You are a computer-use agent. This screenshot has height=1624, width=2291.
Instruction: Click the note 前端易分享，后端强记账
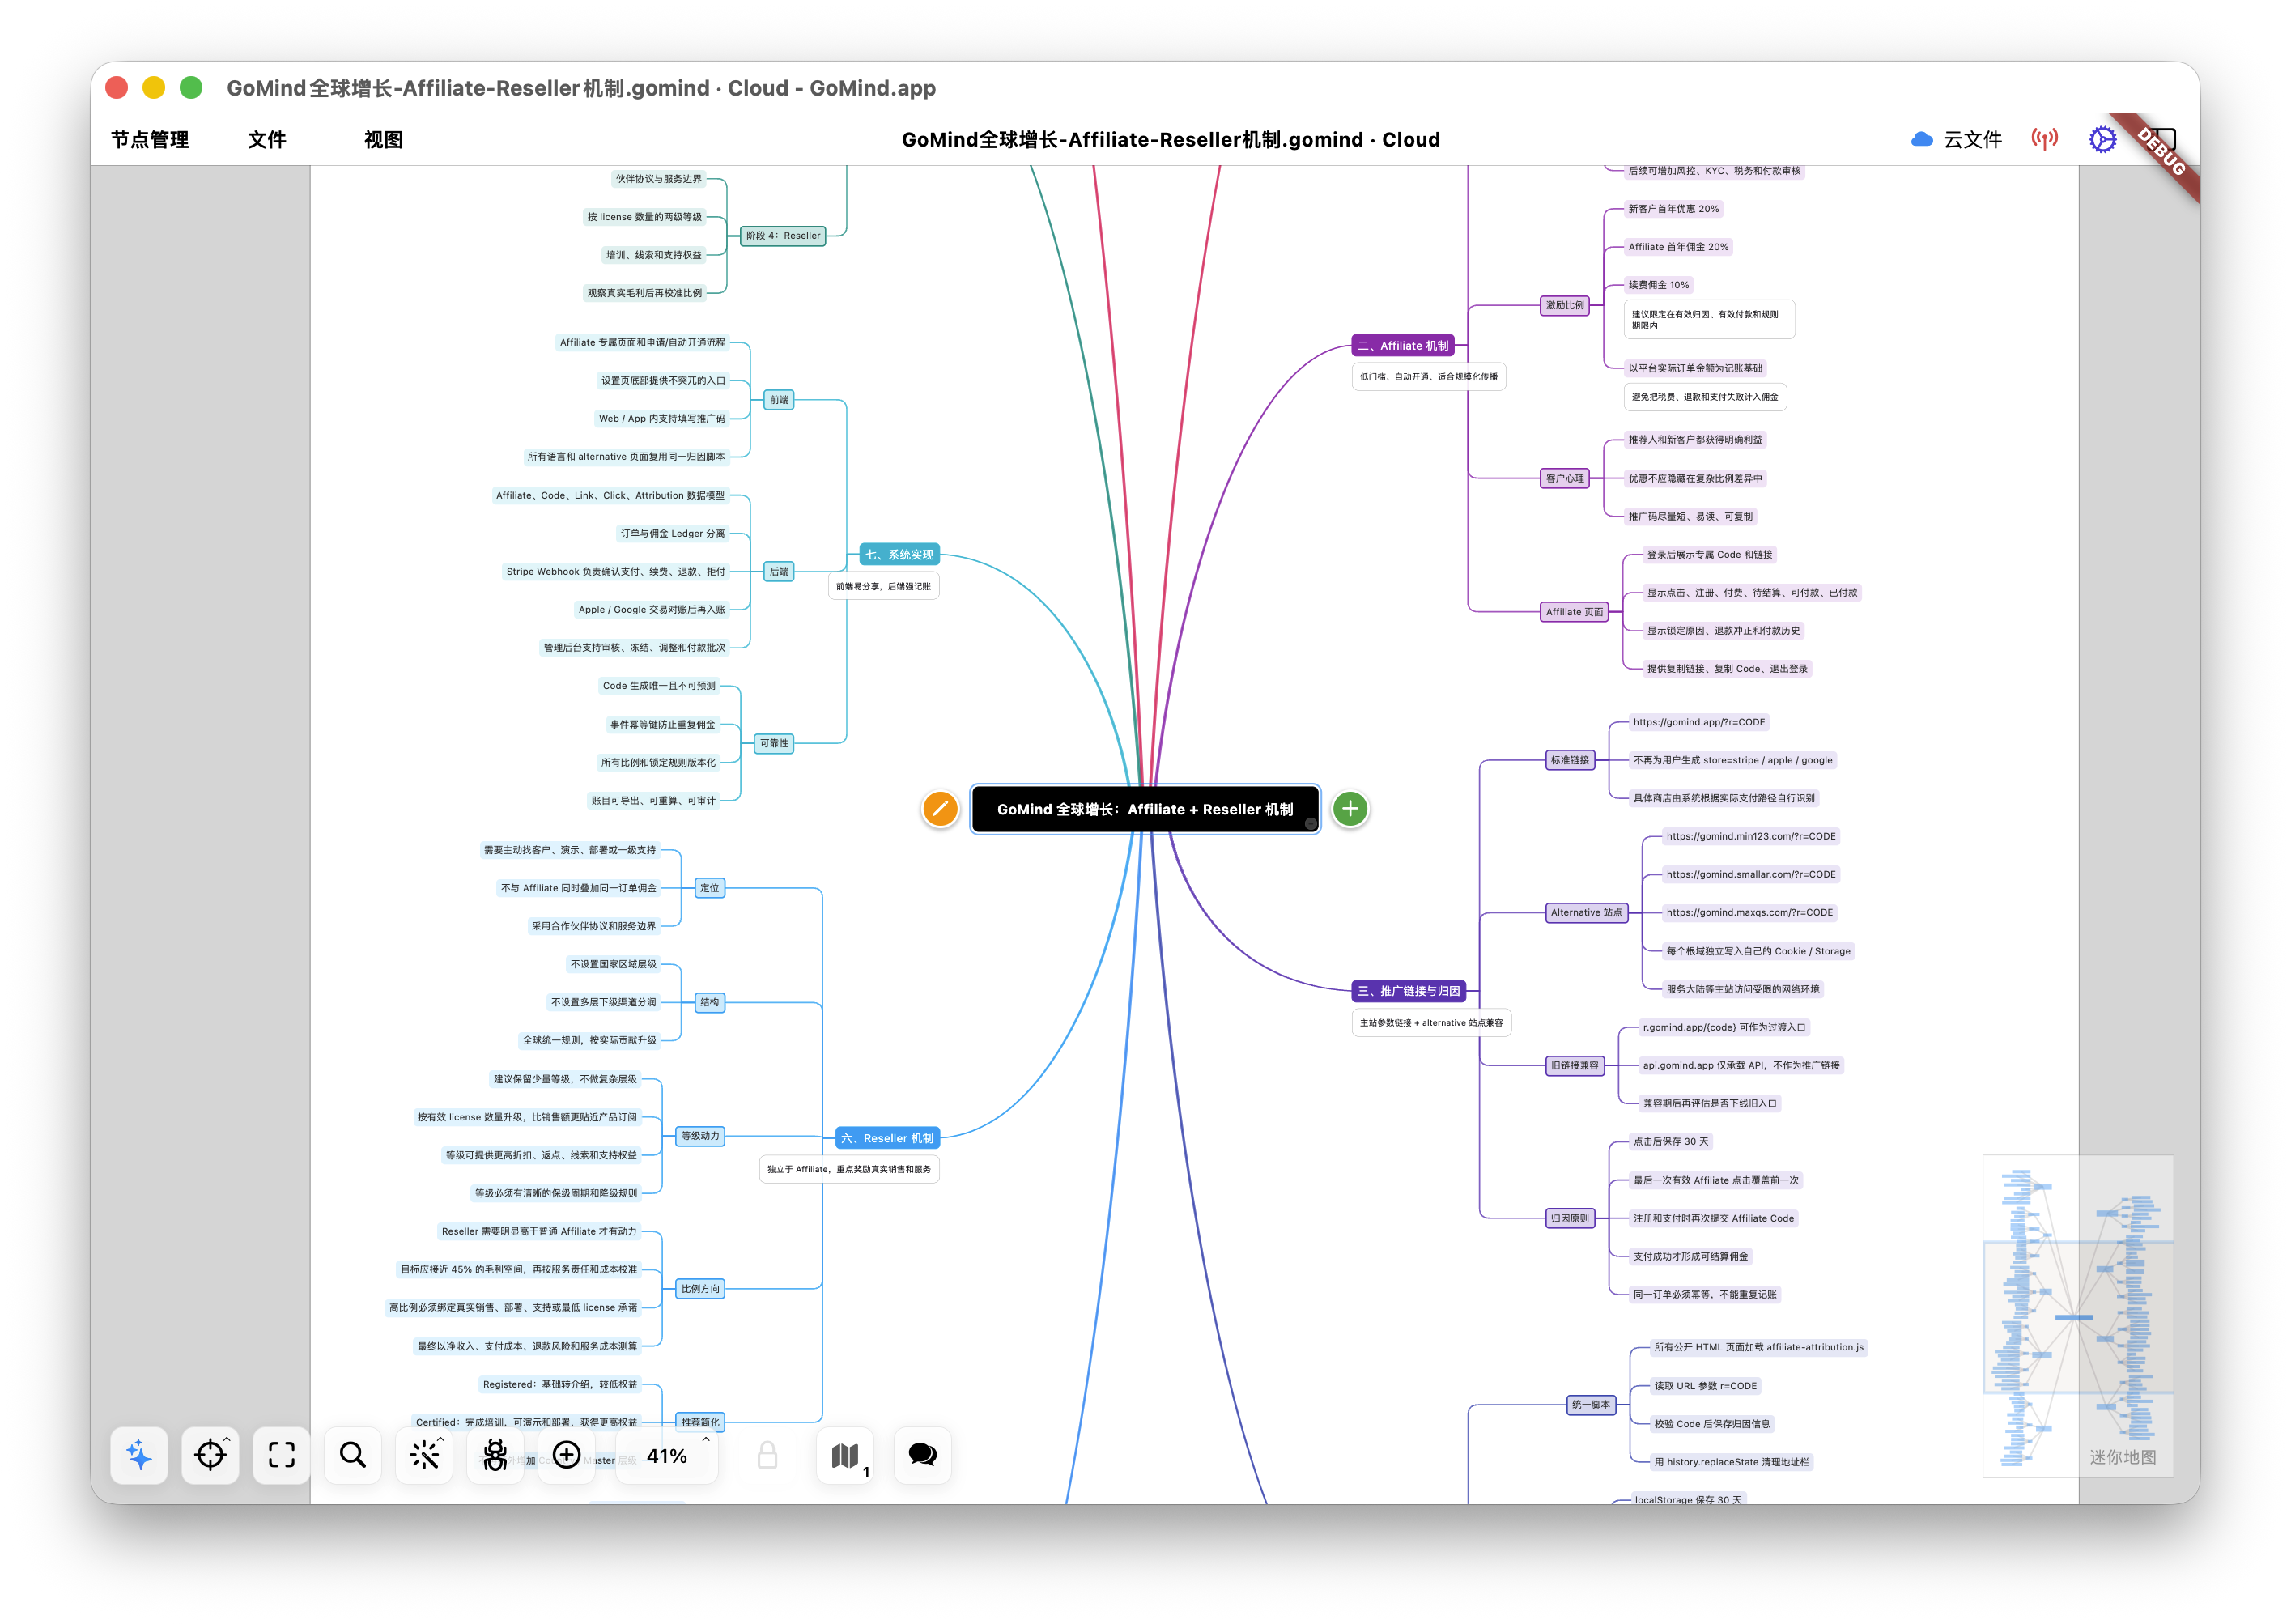click(883, 587)
